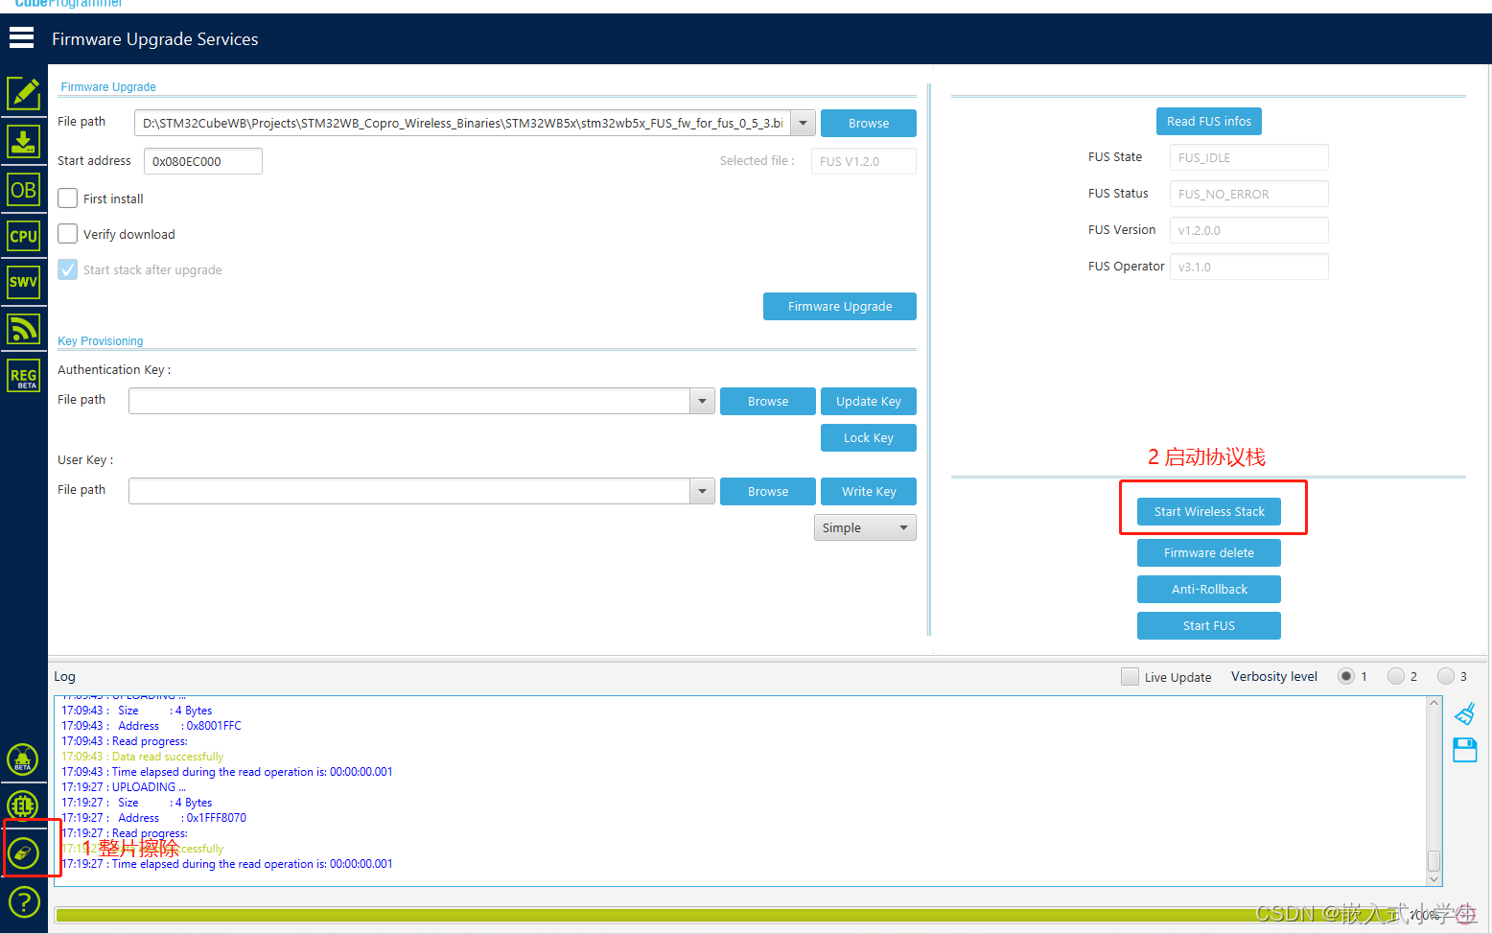The width and height of the screenshot is (1492, 934).
Task: Click the Start Wireless Stack button
Action: pos(1209,511)
